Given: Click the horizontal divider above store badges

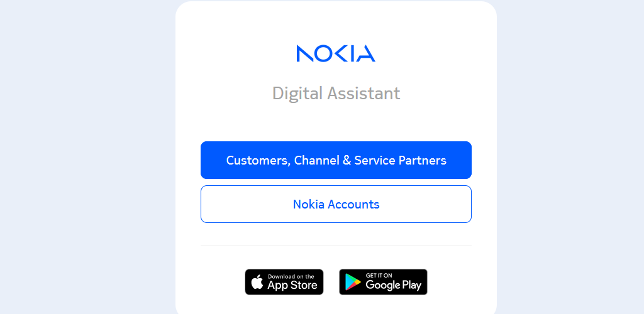Looking at the screenshot, I should (x=336, y=246).
